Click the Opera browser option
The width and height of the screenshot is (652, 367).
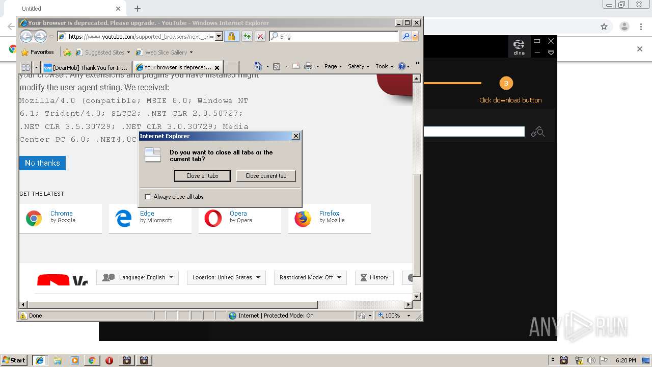pos(240,219)
